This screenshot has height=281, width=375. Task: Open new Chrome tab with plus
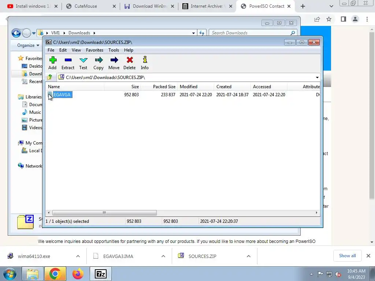303,6
